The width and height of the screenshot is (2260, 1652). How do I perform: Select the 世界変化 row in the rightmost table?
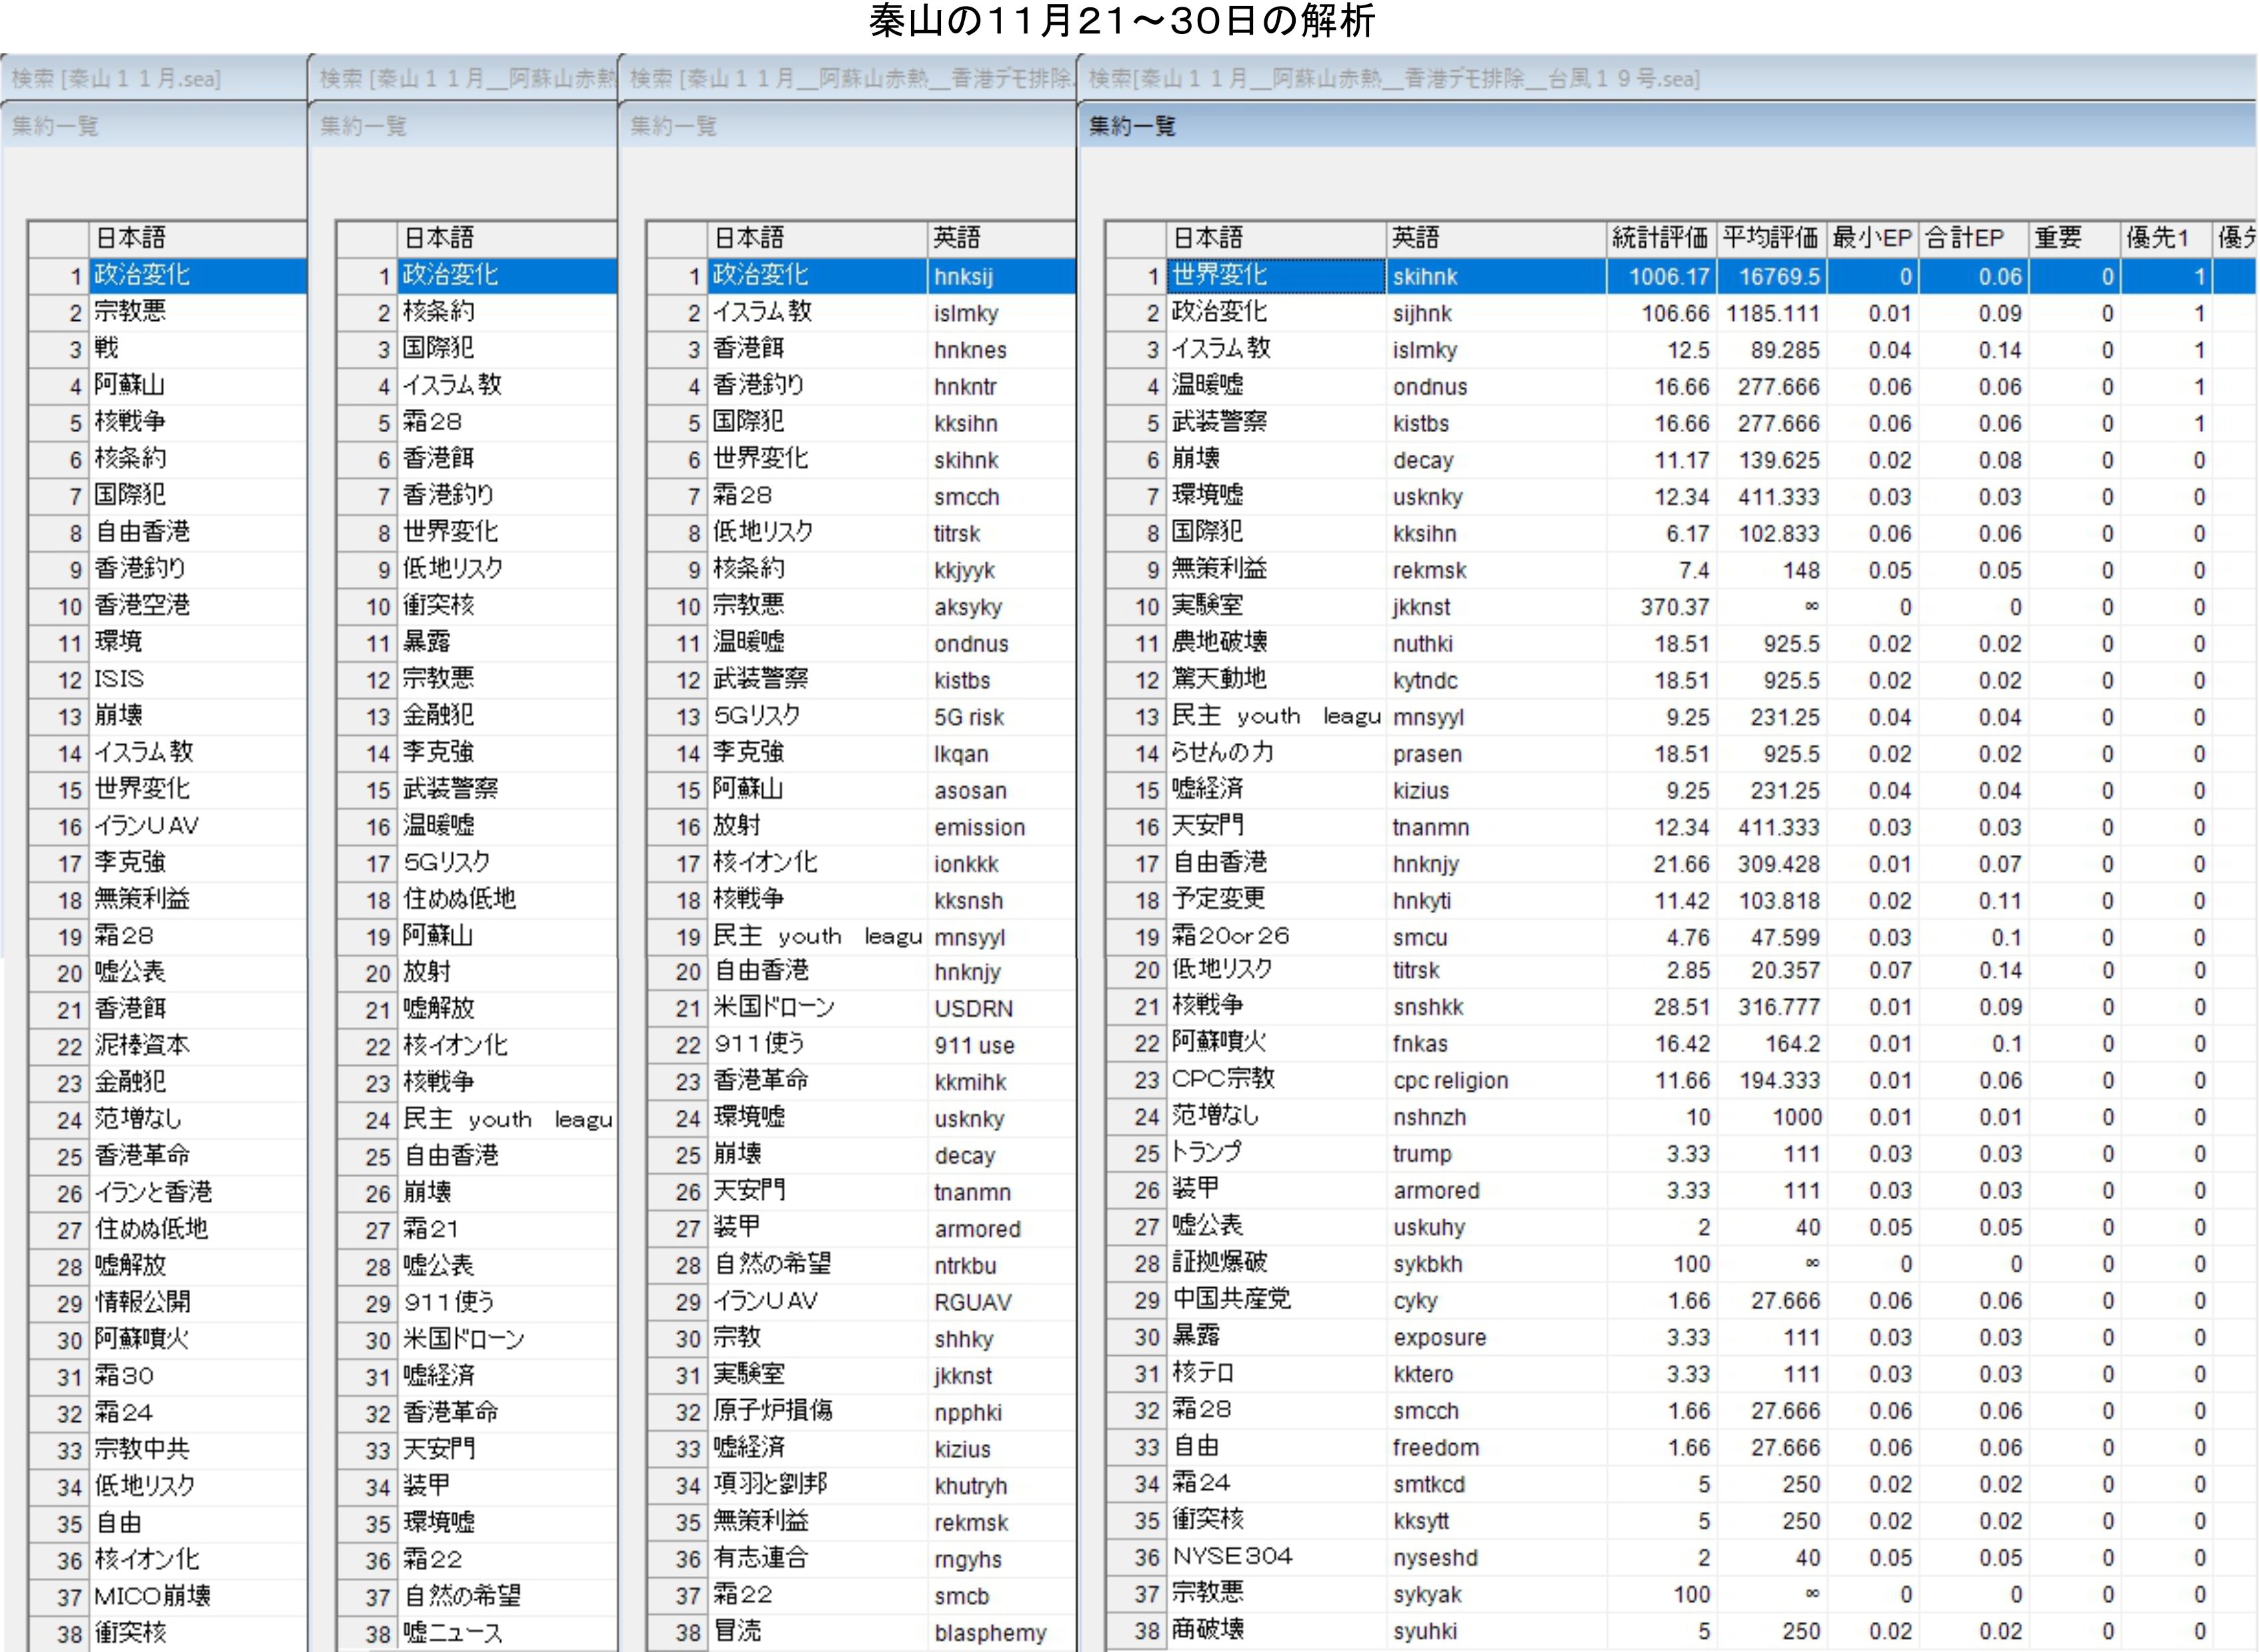click(x=1220, y=275)
